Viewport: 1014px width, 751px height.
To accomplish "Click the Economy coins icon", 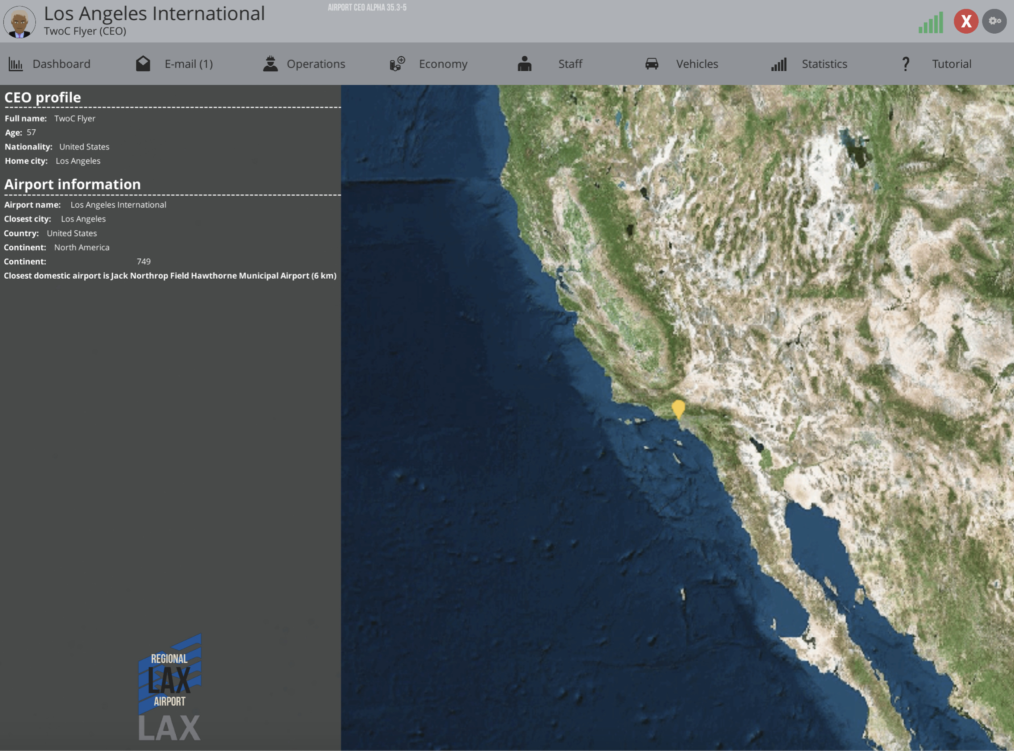I will coord(397,64).
